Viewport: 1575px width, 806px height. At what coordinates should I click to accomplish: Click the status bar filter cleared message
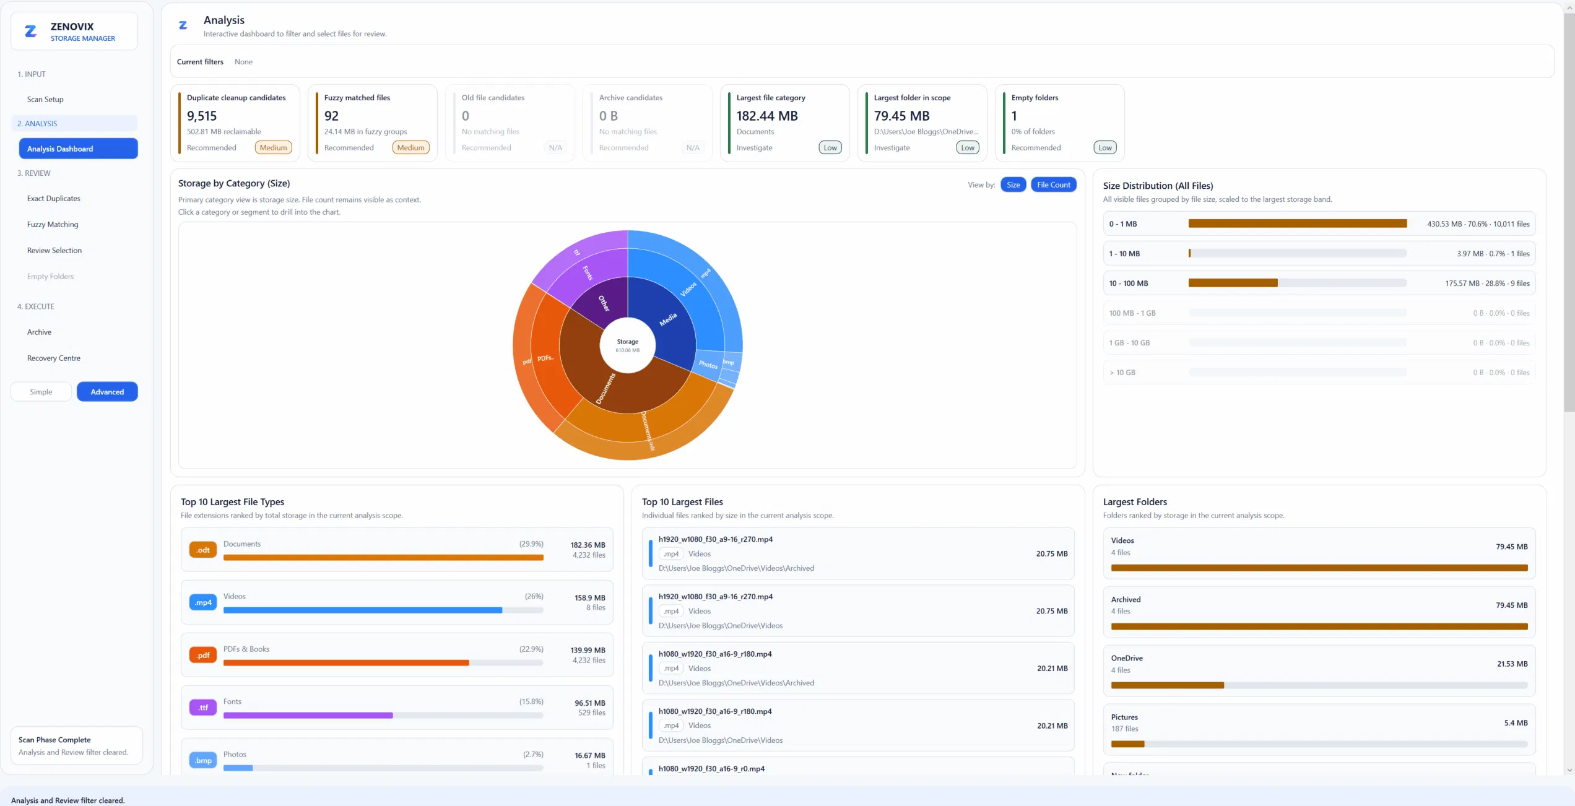67,800
